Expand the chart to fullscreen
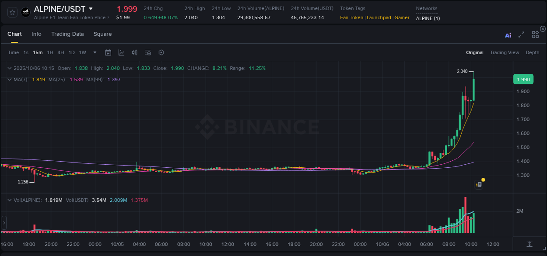The width and height of the screenshot is (547, 256). point(521,35)
